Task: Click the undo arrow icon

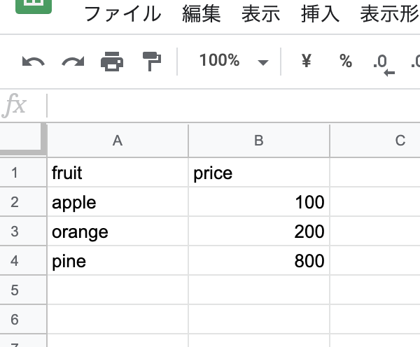Action: coord(33,62)
